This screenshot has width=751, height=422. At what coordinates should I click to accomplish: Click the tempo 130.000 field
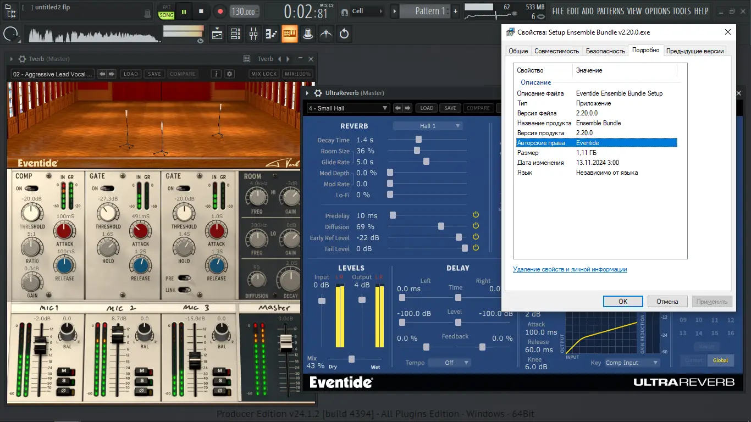[244, 11]
